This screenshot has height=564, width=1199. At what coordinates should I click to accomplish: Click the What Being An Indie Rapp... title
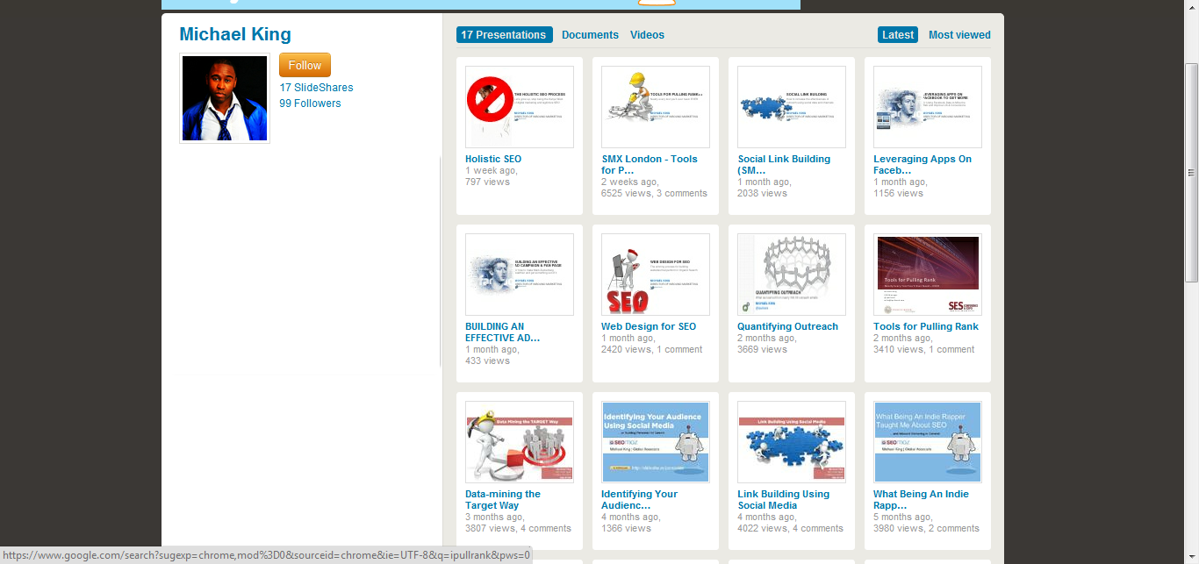click(x=922, y=500)
